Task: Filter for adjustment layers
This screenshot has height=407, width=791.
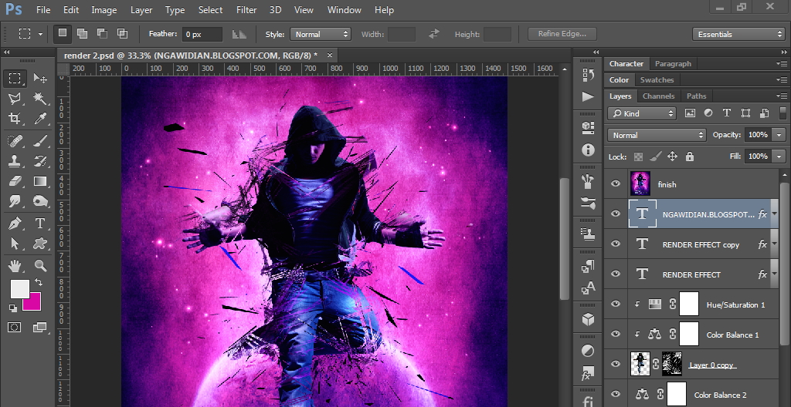Action: coord(708,113)
